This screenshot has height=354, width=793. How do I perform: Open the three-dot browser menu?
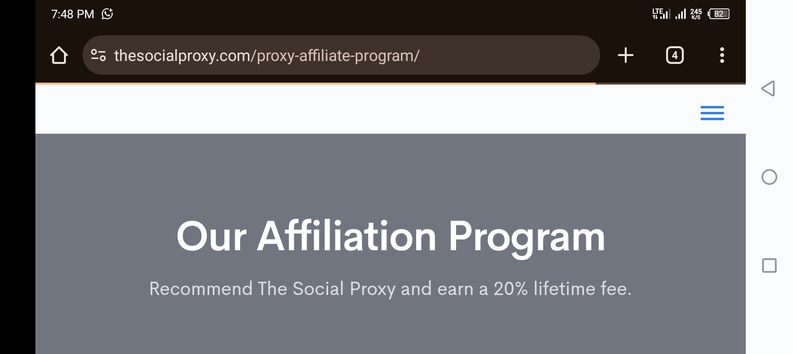pos(722,55)
